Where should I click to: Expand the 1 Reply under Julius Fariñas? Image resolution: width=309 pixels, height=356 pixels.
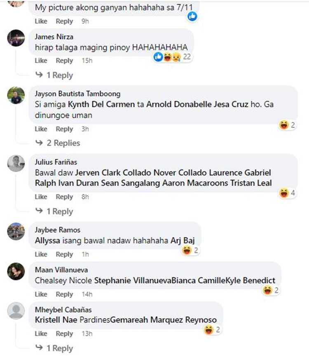54,211
